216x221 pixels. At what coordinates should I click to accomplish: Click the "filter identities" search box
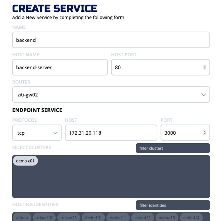pos(173,205)
